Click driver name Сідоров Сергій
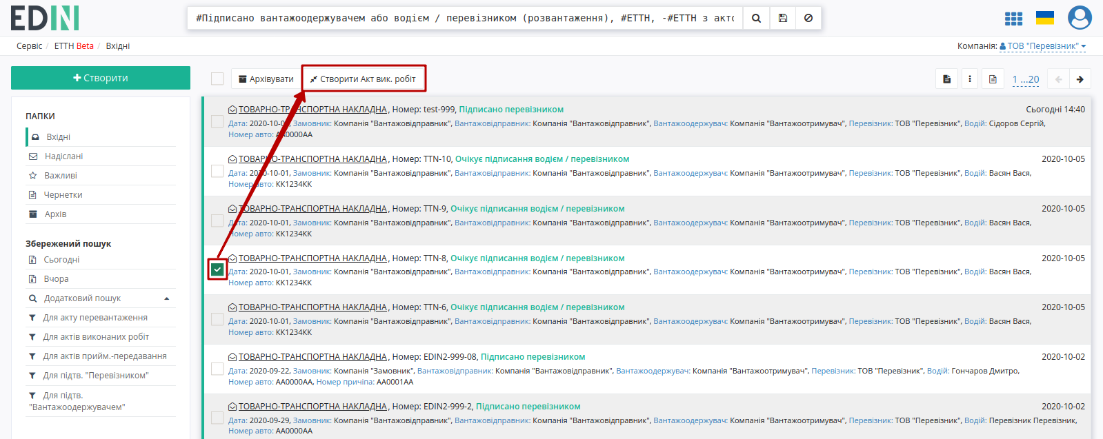 point(1017,123)
